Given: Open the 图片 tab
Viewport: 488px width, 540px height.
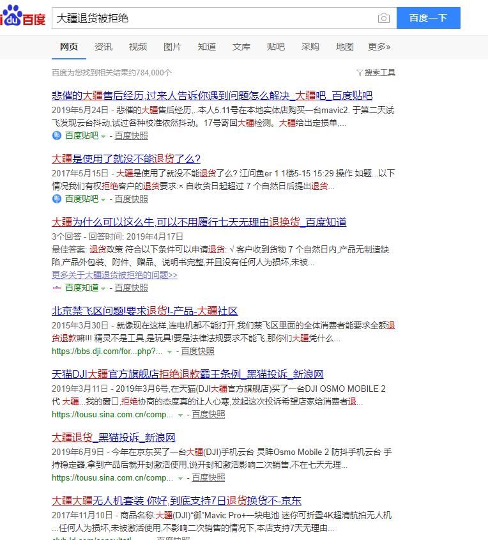Looking at the screenshot, I should [x=172, y=47].
